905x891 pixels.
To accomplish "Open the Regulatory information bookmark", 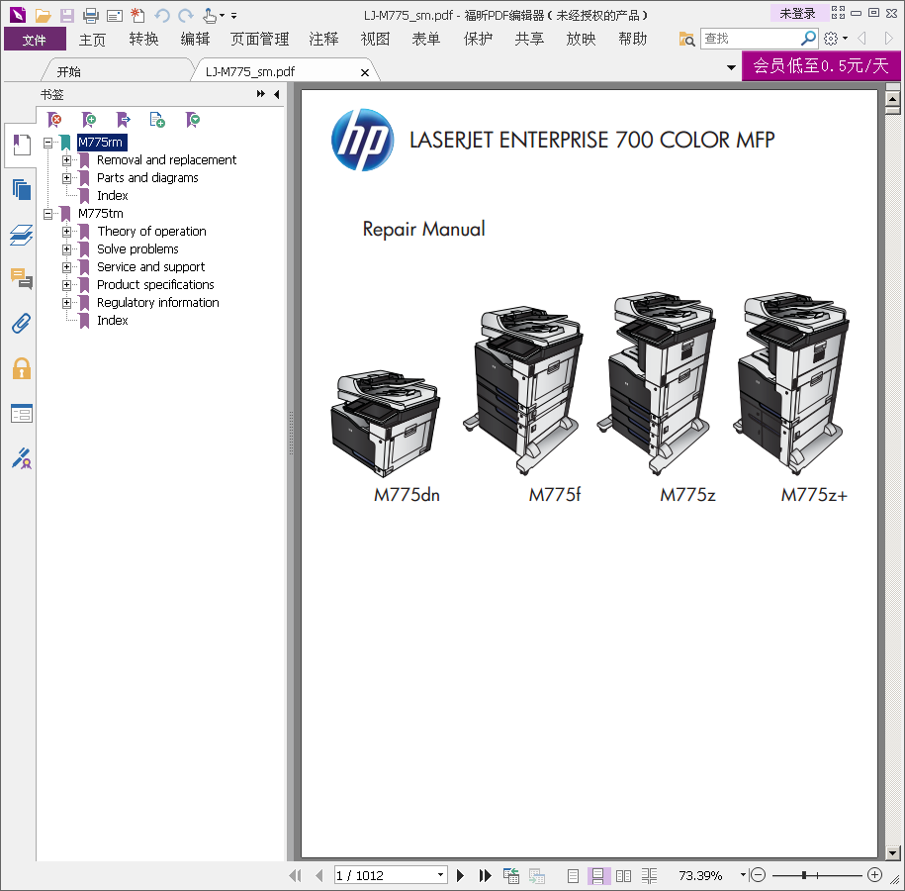I will pos(158,303).
